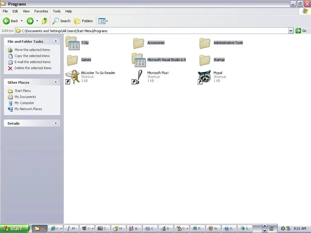Image resolution: width=311 pixels, height=233 pixels.
Task: Go to My Documents in Other Places
Action: pyautogui.click(x=22, y=97)
